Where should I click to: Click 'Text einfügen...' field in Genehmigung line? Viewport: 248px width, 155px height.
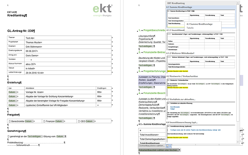[35, 137]
